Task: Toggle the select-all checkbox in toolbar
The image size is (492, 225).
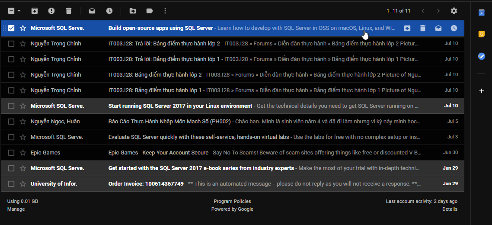Action: coord(11,11)
